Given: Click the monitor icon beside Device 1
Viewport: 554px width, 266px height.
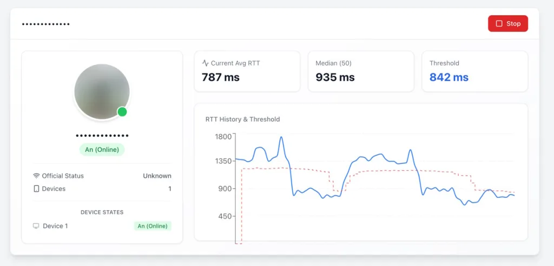Looking at the screenshot, I should click(x=36, y=226).
